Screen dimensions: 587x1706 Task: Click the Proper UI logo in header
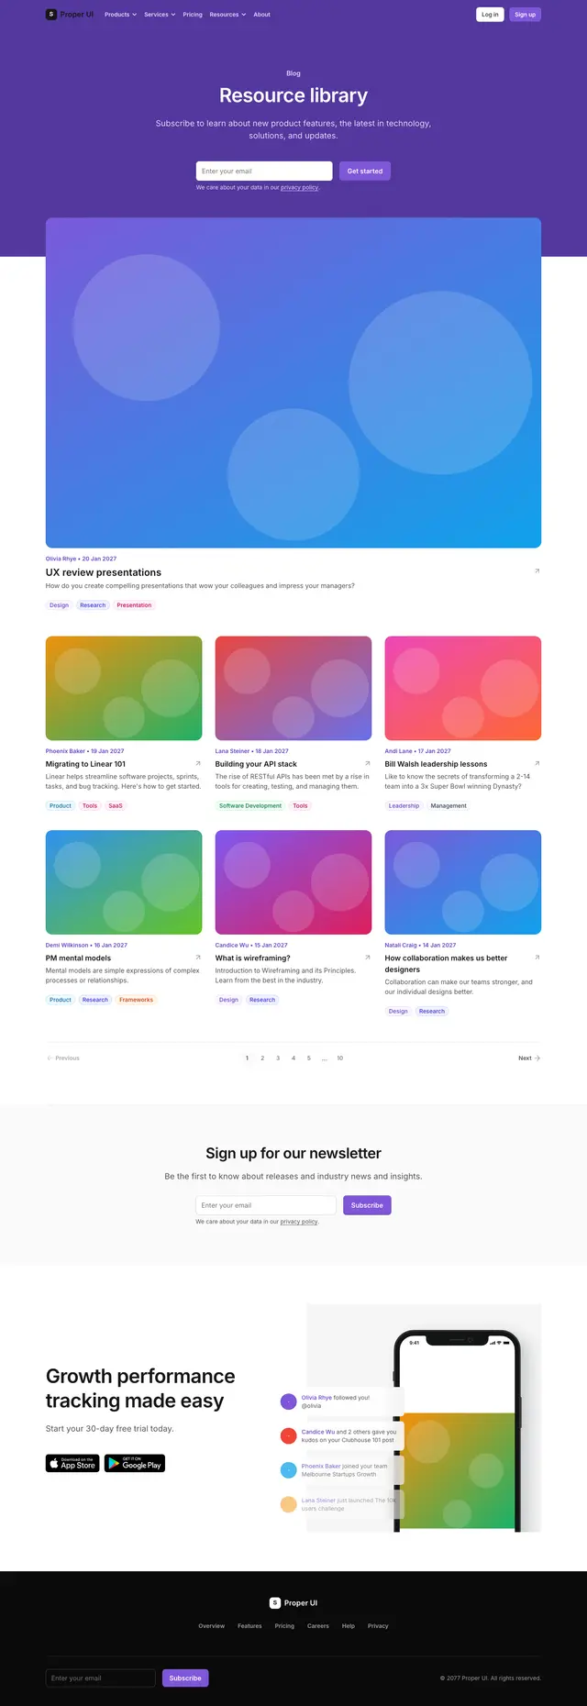click(x=70, y=15)
